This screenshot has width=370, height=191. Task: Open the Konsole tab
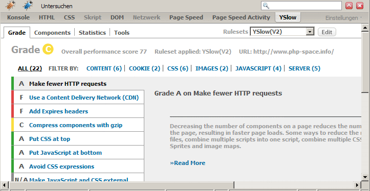coord(18,17)
